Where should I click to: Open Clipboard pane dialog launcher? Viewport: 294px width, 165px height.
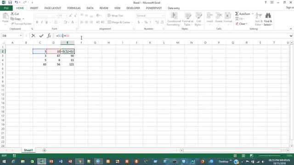point(32,29)
